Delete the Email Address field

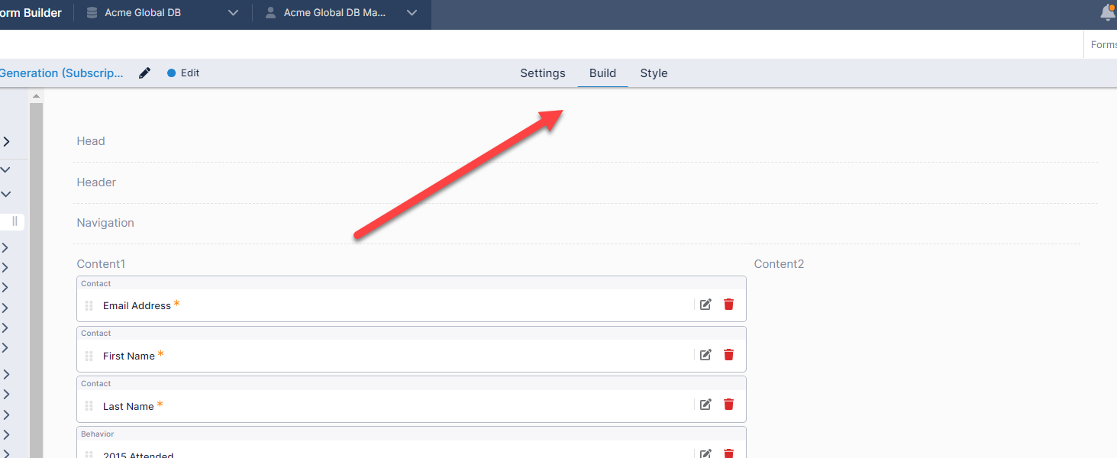tap(728, 305)
